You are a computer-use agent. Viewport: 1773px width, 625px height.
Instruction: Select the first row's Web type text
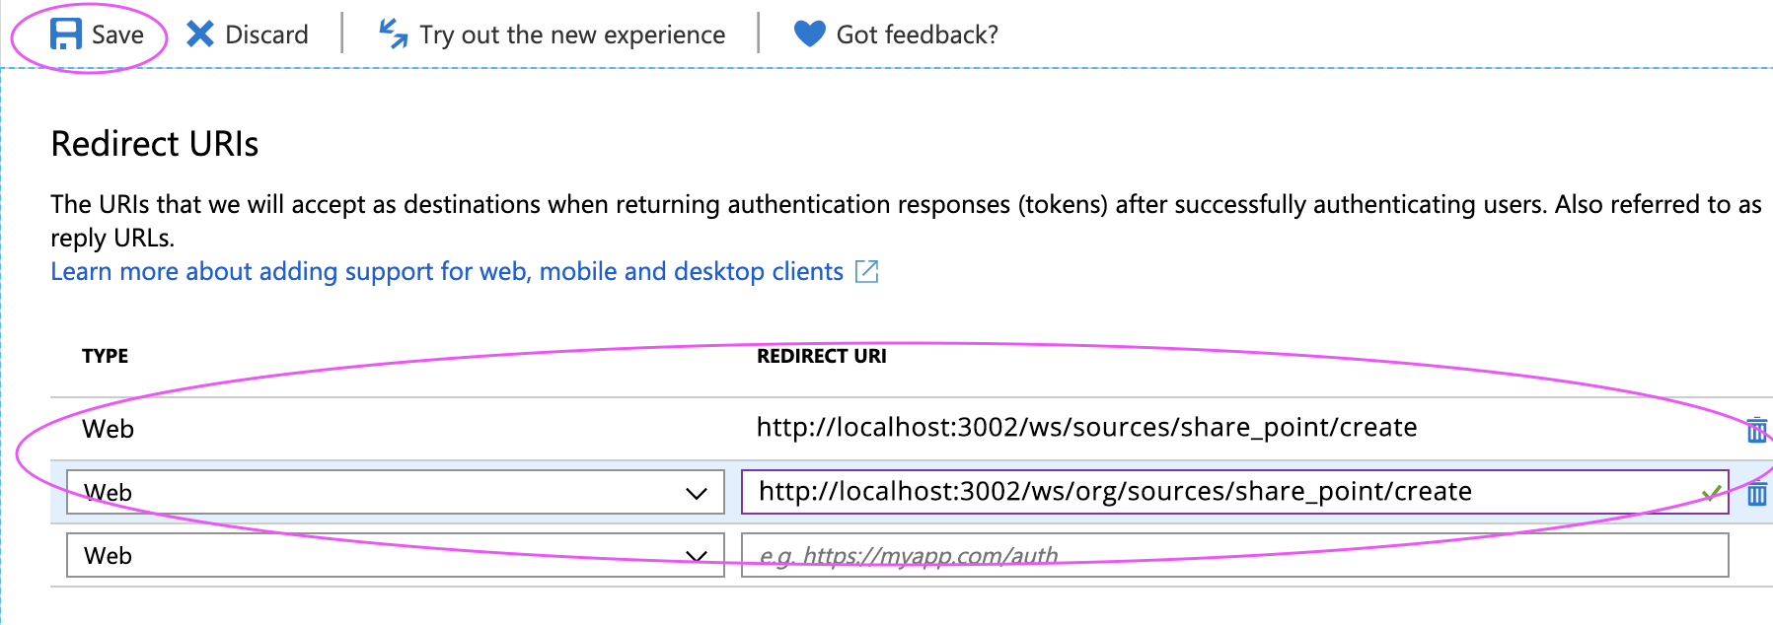[x=108, y=429]
